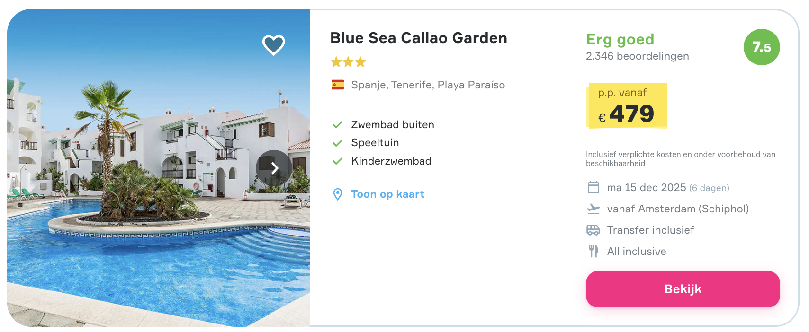Select the airplane icon near Amsterdam Schiphol

tap(593, 209)
